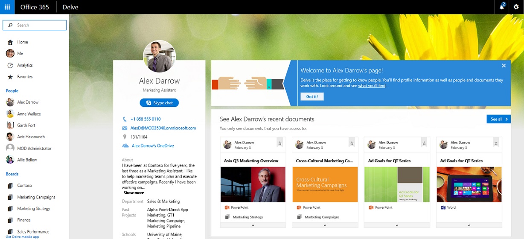
Task: Open Me page in navigation
Action: tap(20, 54)
